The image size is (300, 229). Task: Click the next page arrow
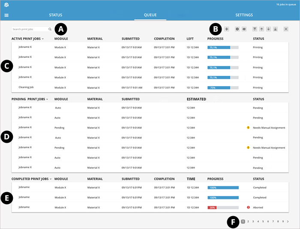(288, 221)
